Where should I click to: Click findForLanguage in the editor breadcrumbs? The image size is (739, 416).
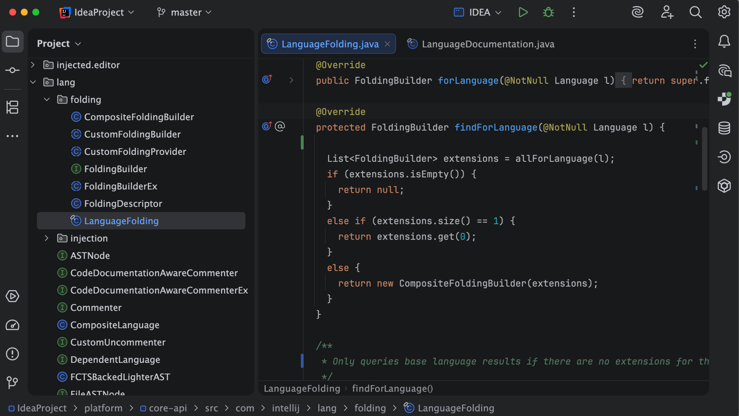(x=392, y=389)
